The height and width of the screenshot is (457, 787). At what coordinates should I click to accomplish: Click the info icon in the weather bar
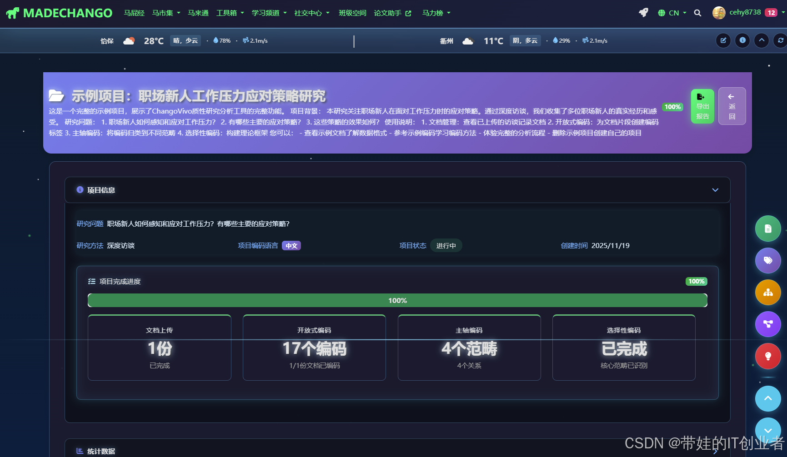click(742, 40)
